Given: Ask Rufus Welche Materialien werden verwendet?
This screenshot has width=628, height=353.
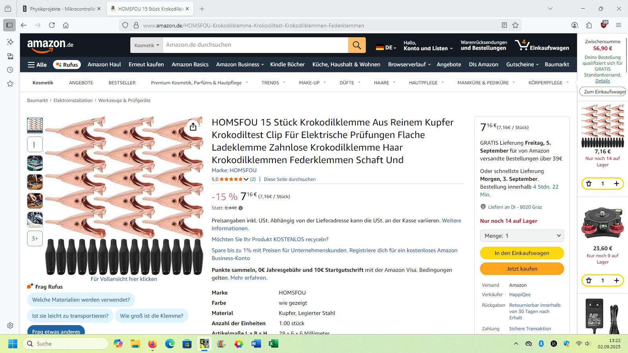Looking at the screenshot, I should coord(81,300).
